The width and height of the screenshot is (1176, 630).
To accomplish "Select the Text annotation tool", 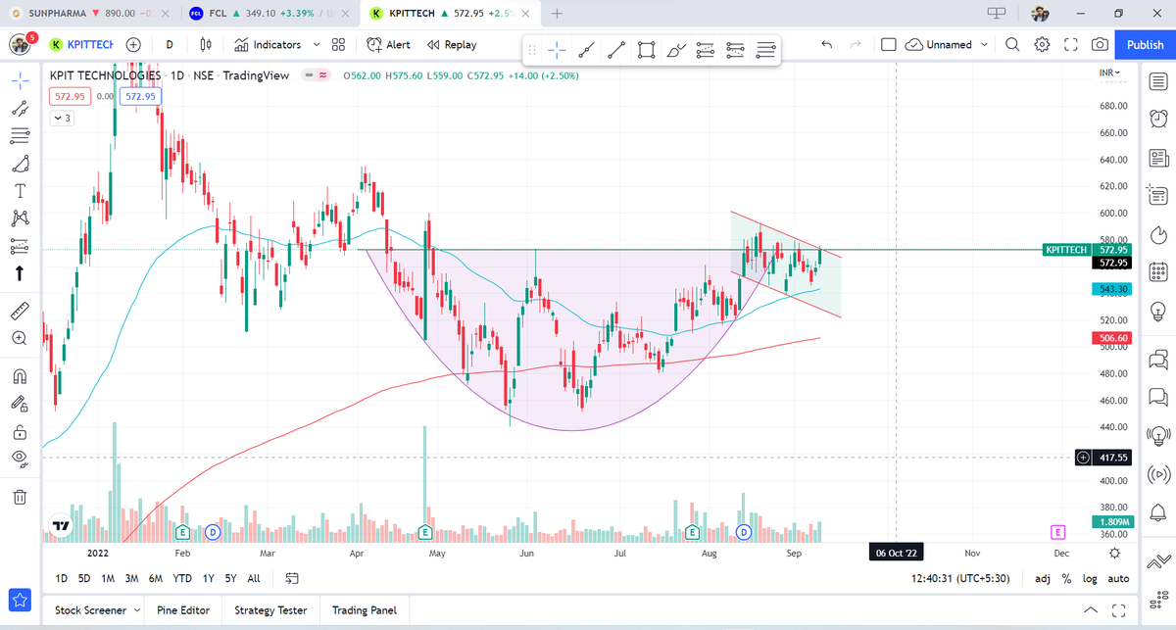I will (20, 190).
